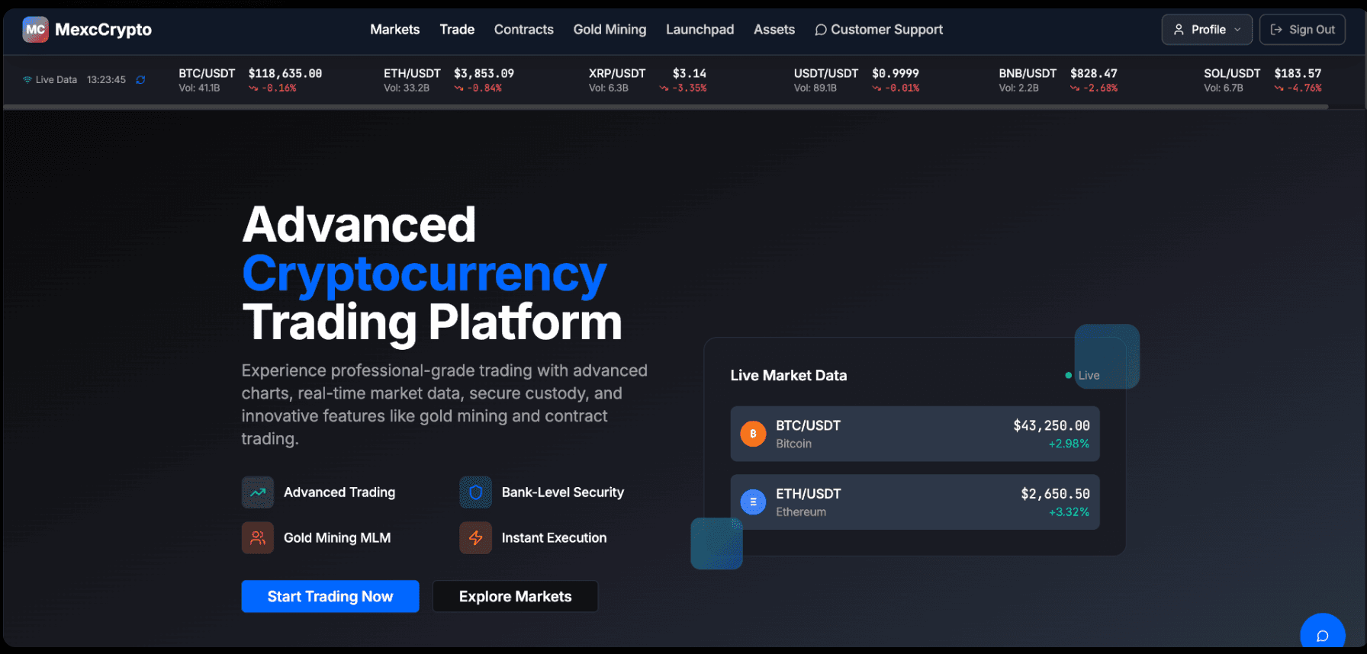Image resolution: width=1367 pixels, height=654 pixels.
Task: Select the USDT/USDT ticker pair
Action: tap(826, 73)
